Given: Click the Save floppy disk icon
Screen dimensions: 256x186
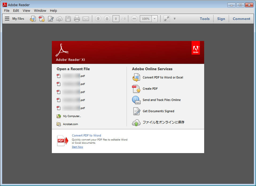Looking at the screenshot, I should (68, 19).
